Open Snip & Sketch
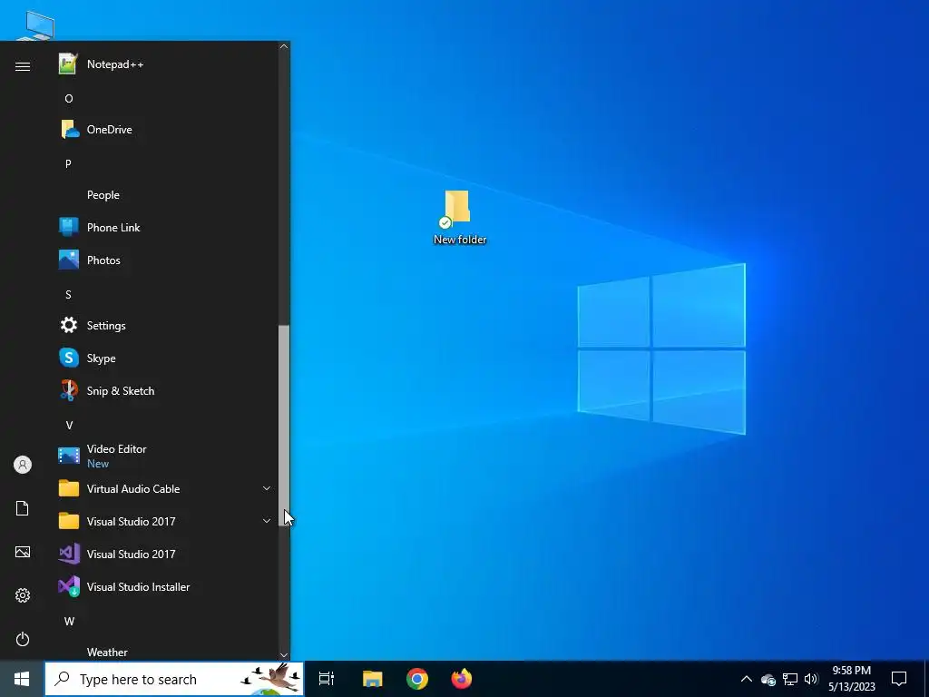 (166, 390)
